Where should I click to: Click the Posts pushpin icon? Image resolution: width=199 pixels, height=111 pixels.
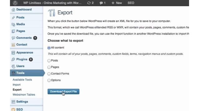(x=13, y=18)
